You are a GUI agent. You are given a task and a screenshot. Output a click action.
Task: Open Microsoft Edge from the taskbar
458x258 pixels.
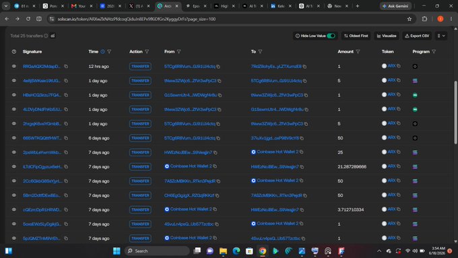coord(236,251)
